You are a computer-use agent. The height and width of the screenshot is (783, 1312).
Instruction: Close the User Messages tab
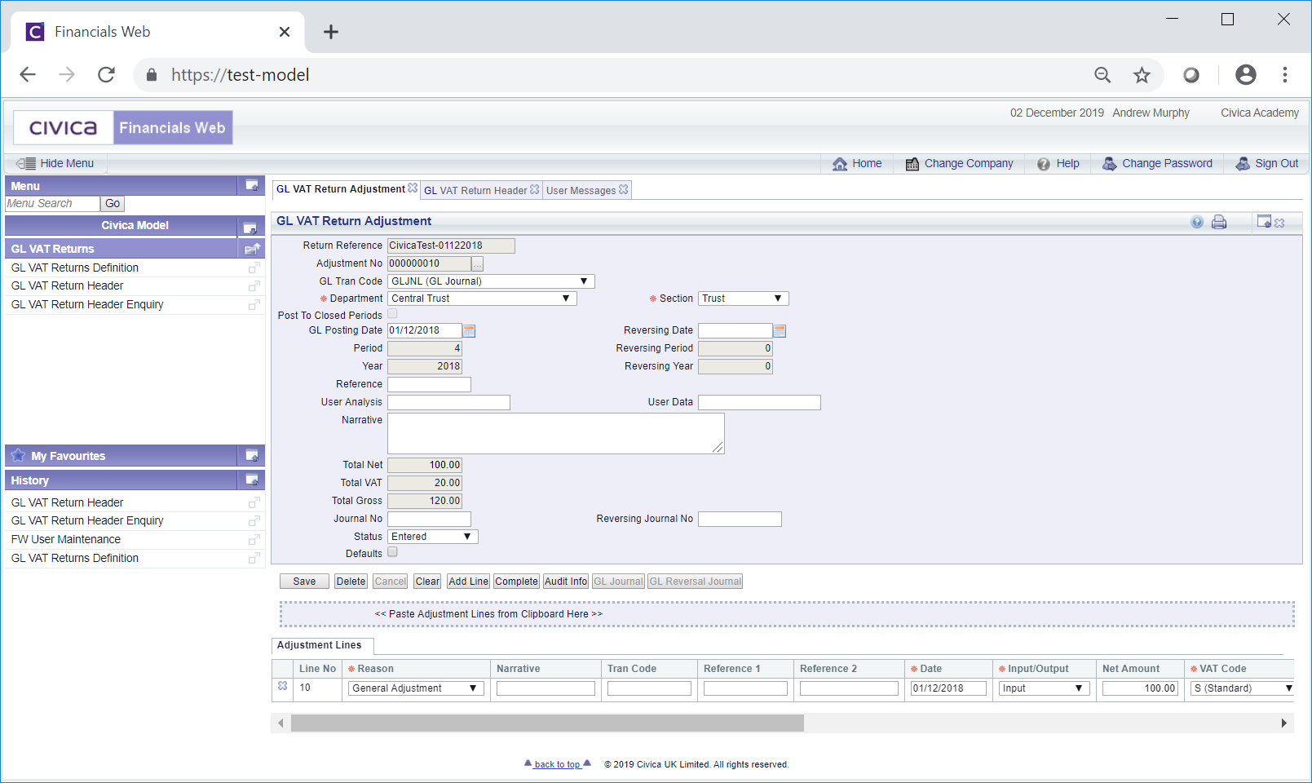pyautogui.click(x=624, y=189)
